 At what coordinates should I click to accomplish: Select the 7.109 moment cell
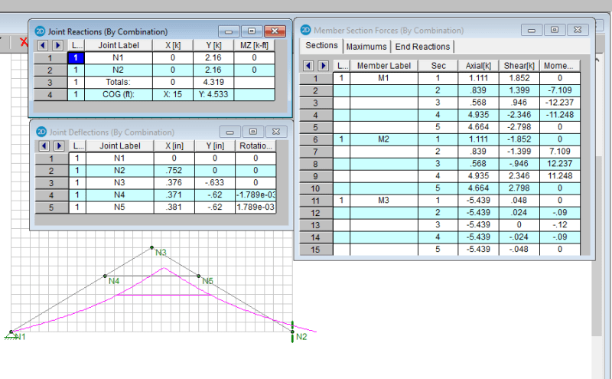click(560, 151)
